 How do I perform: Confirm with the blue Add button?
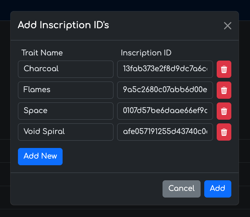click(x=217, y=189)
